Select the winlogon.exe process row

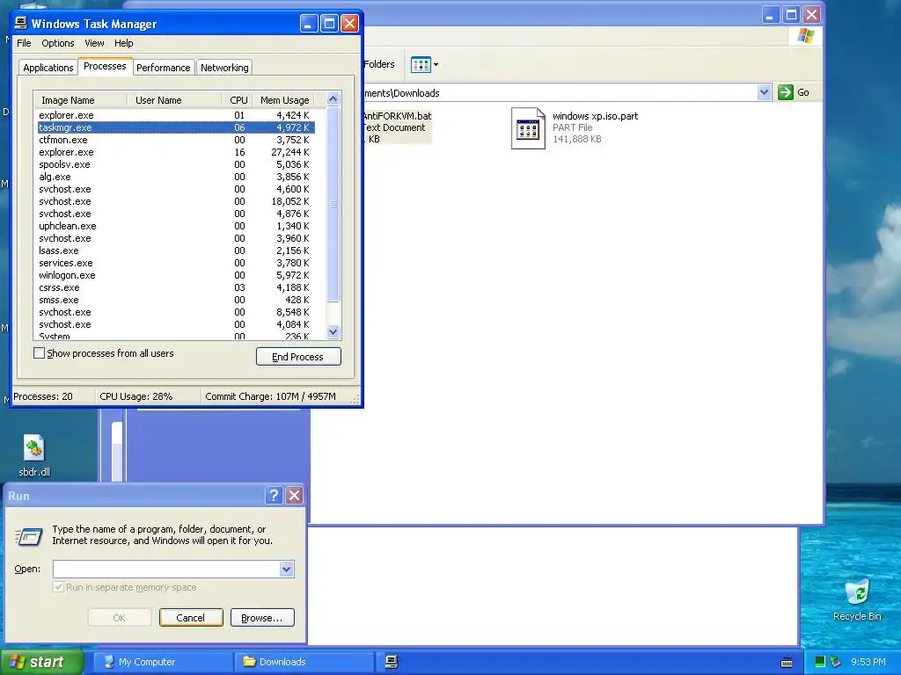pyautogui.click(x=176, y=275)
